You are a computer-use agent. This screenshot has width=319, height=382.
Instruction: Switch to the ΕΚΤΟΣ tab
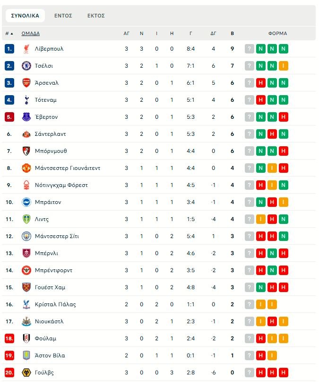point(96,16)
